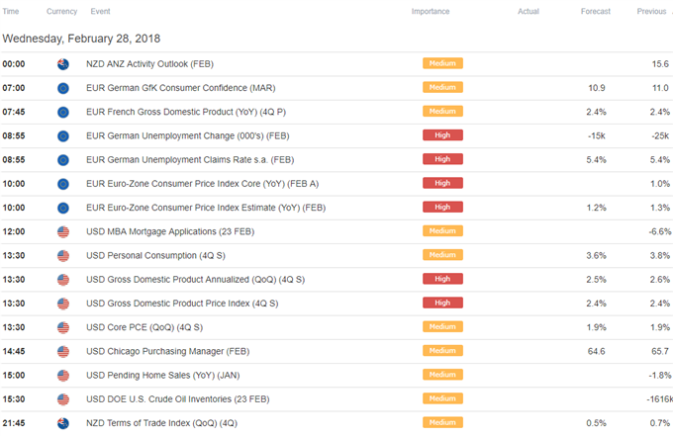
Task: Click the 1.2% forecast for Euro-Zone CPI Estimate
Action: tap(597, 208)
